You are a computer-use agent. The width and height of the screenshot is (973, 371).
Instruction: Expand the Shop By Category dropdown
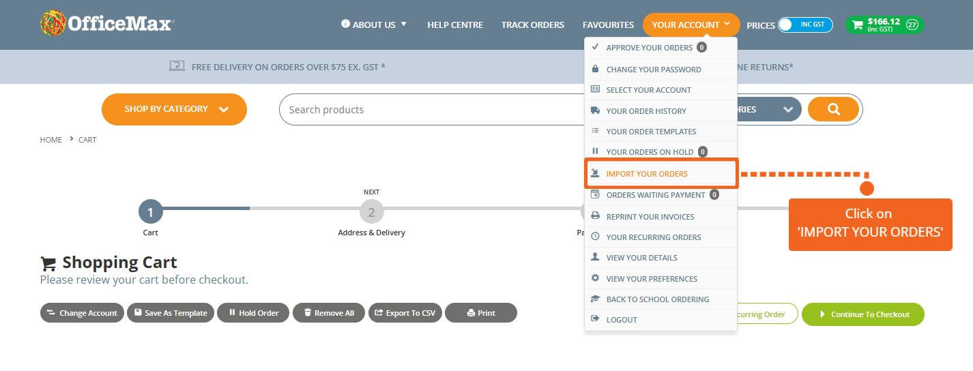174,109
